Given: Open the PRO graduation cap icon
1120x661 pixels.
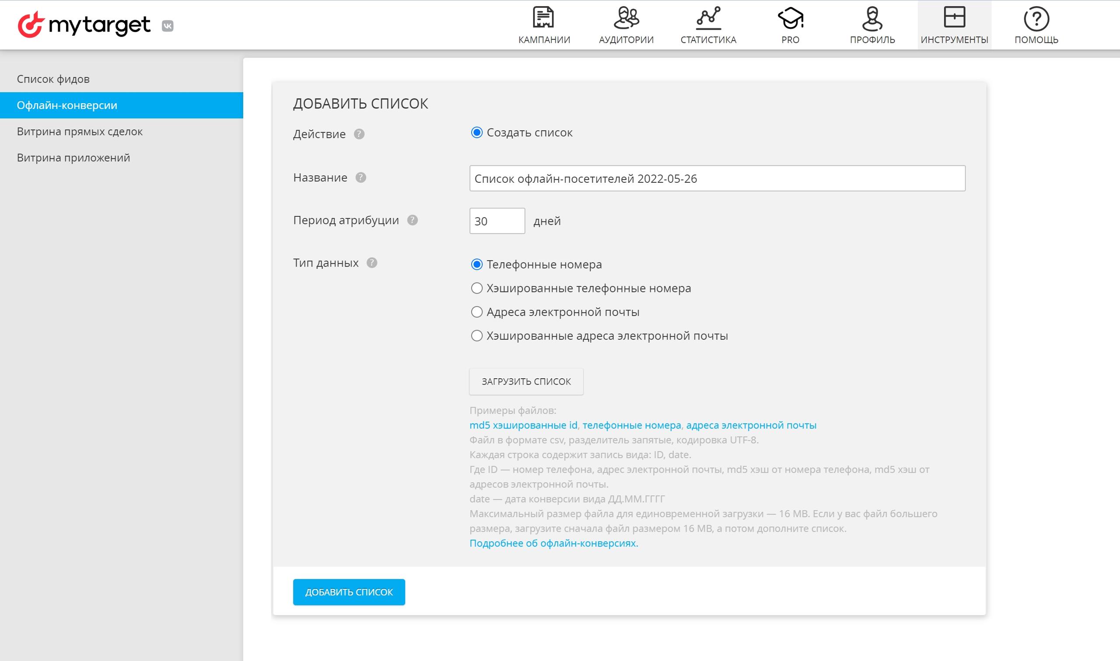Looking at the screenshot, I should (x=790, y=18).
